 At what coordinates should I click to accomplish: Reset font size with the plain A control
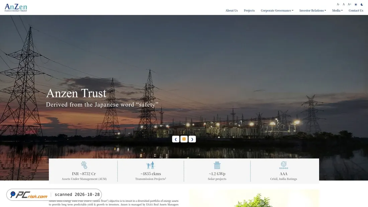(x=344, y=4)
